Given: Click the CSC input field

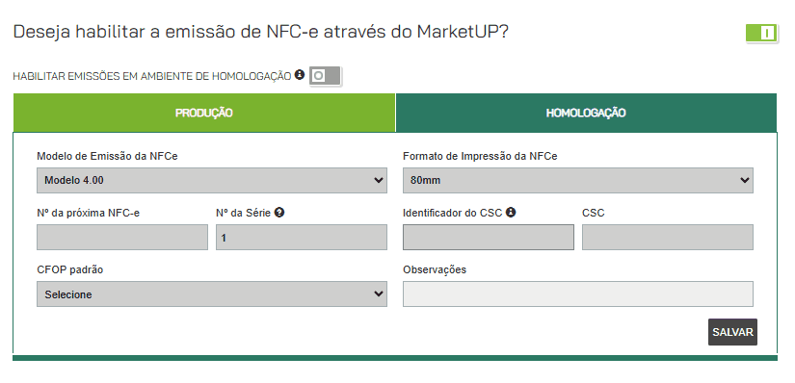Looking at the screenshot, I should 668,238.
